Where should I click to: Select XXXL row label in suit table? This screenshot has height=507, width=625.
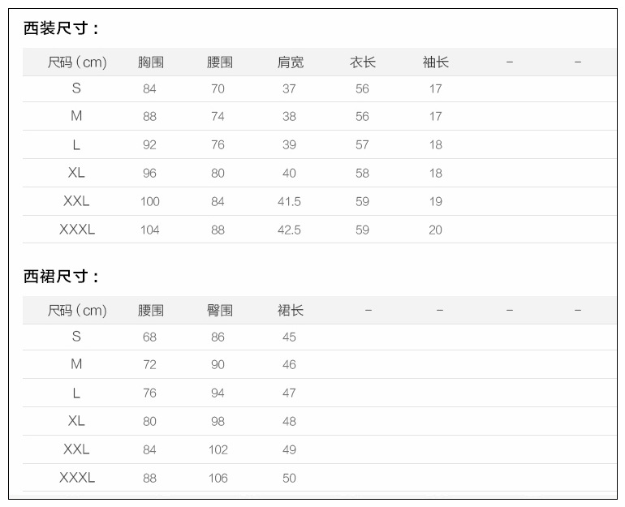(x=77, y=230)
